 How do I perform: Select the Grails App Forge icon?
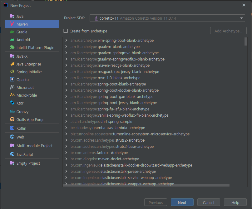pos(12,119)
